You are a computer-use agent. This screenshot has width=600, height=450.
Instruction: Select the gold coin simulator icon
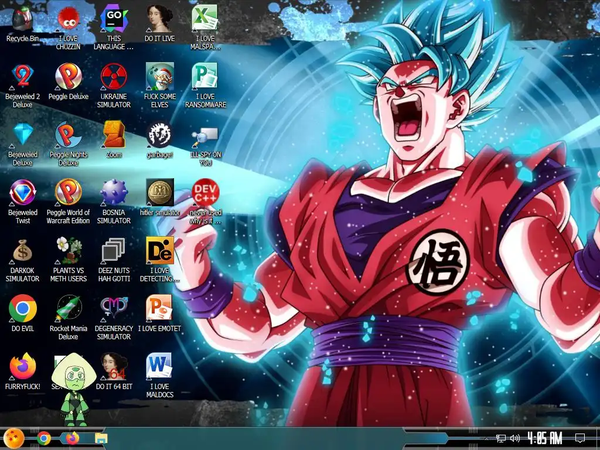click(159, 192)
